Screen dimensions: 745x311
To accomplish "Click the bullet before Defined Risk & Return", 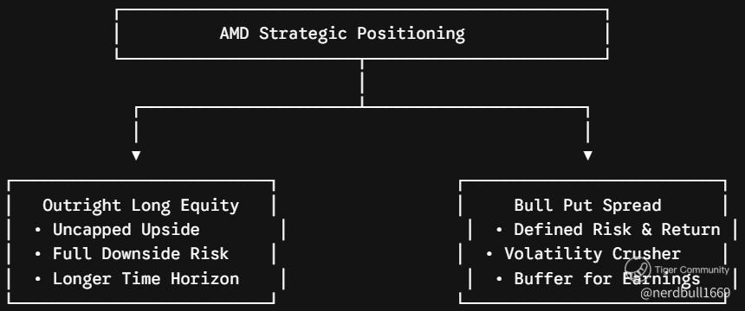I will [499, 230].
